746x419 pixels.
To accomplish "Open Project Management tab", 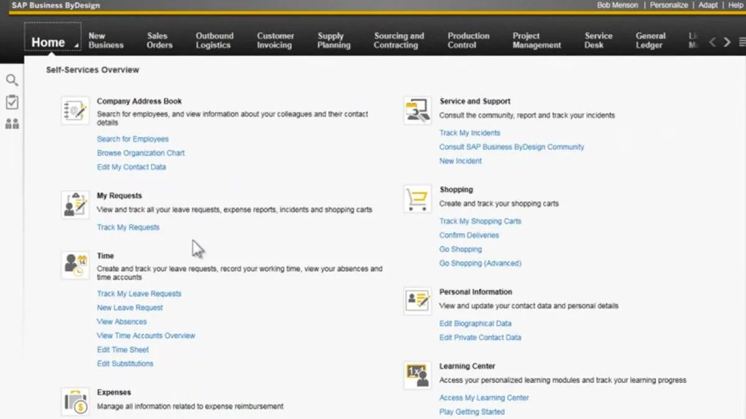I will click(x=536, y=40).
